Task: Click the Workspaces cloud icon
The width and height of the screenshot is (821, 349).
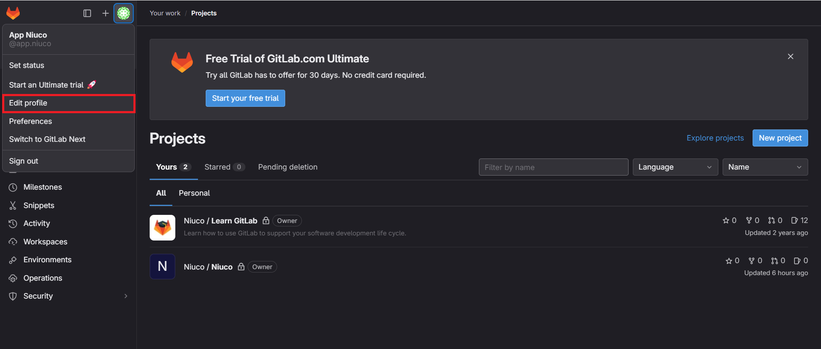Action: coord(13,242)
